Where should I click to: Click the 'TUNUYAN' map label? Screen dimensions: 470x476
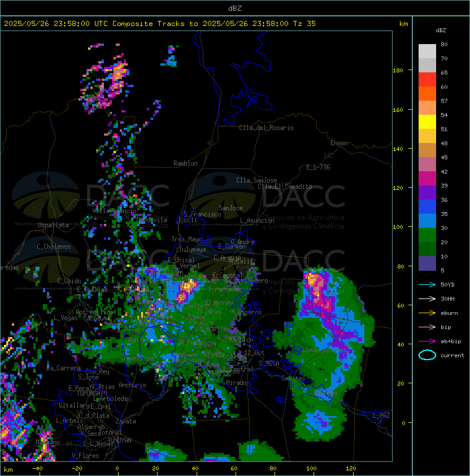click(120, 440)
